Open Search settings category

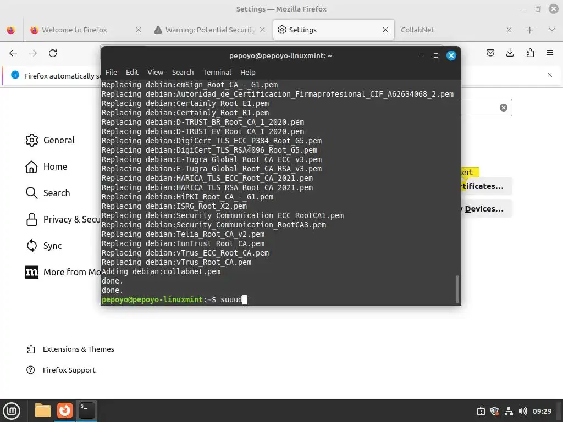point(48,193)
